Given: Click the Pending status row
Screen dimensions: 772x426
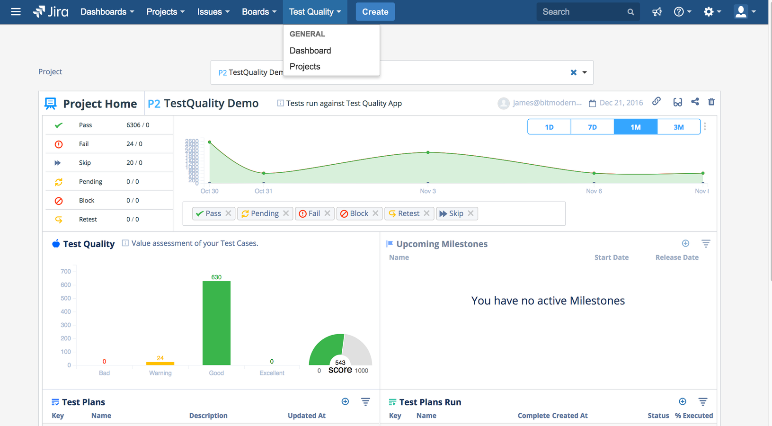Looking at the screenshot, I should (x=109, y=182).
